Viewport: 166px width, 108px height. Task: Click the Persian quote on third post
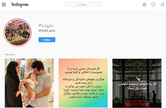tap(137, 86)
